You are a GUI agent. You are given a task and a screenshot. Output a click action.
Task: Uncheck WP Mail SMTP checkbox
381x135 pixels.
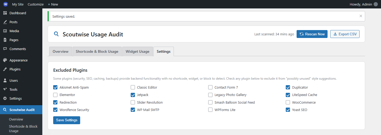[133, 110]
